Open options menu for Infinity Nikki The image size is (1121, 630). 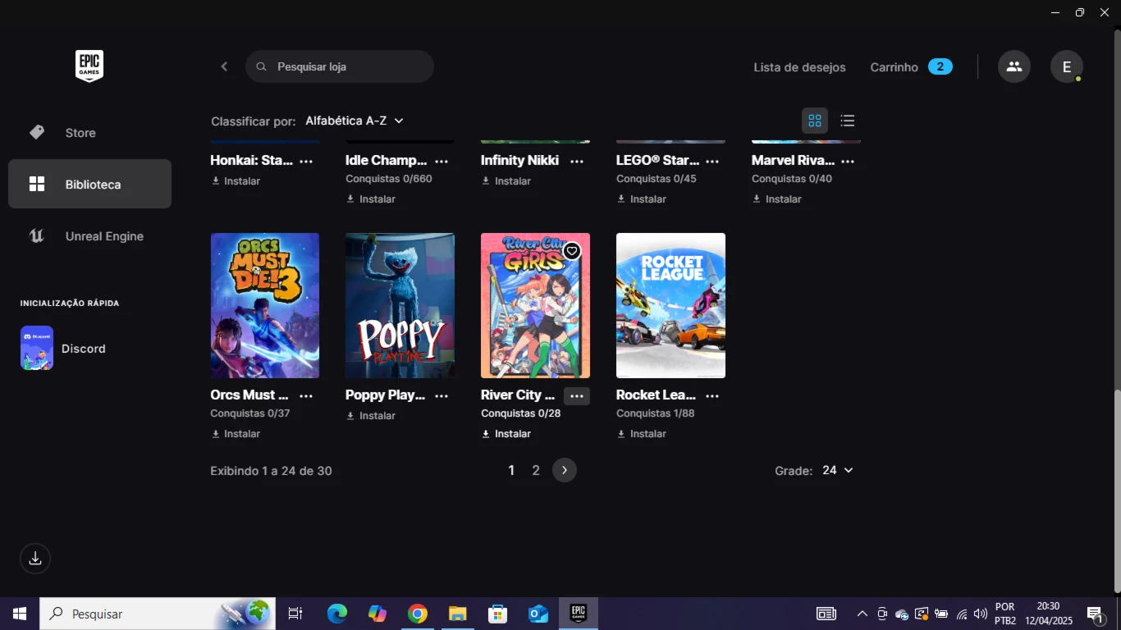click(577, 162)
